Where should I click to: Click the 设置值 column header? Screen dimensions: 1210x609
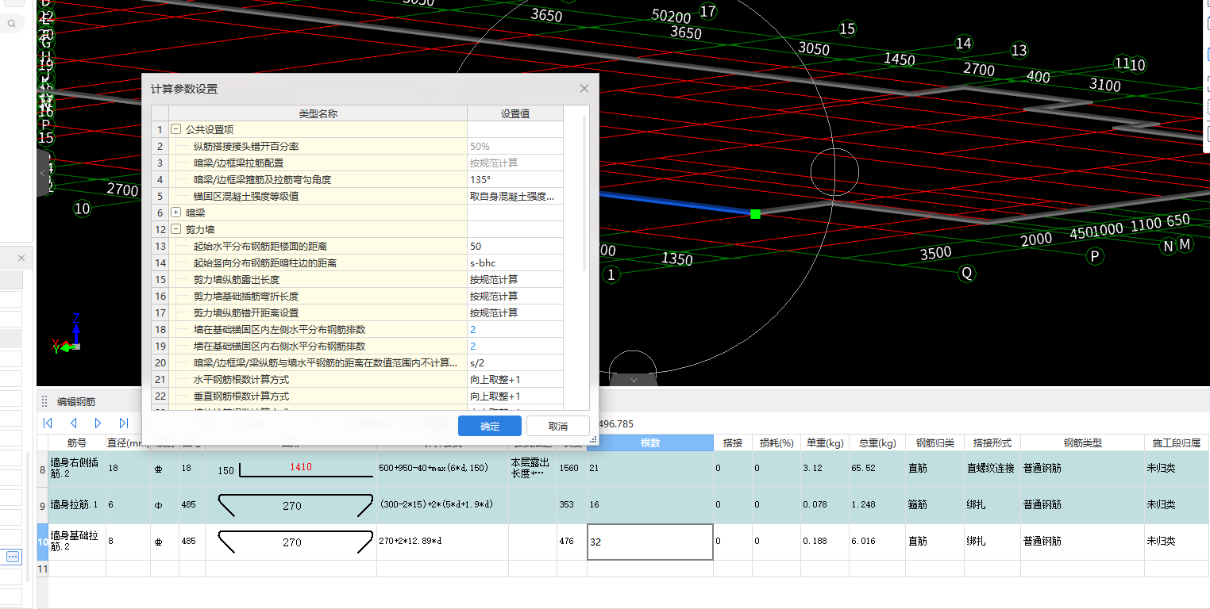(x=515, y=113)
